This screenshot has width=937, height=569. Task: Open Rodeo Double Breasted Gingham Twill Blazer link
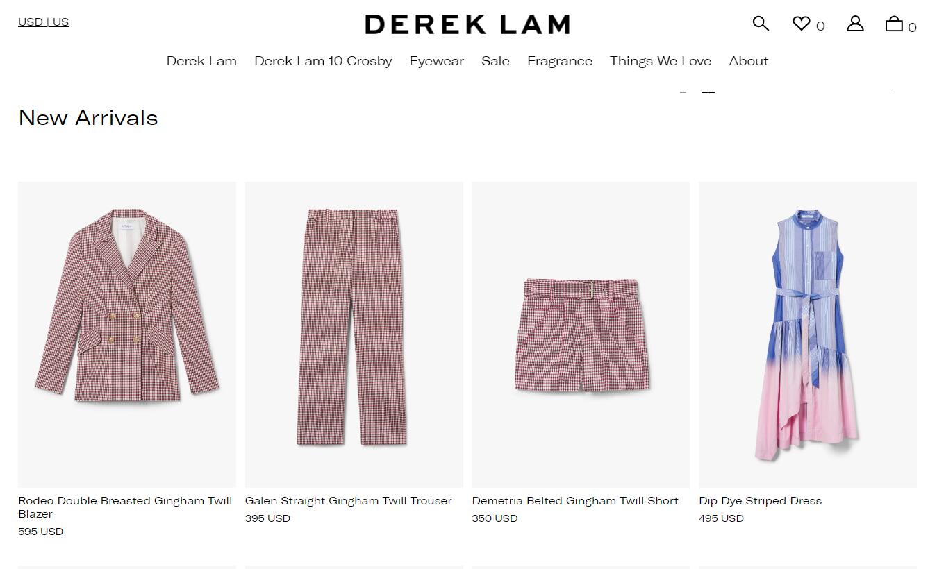coord(125,507)
